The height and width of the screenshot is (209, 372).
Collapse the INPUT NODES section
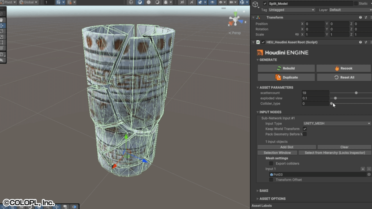pos(257,112)
